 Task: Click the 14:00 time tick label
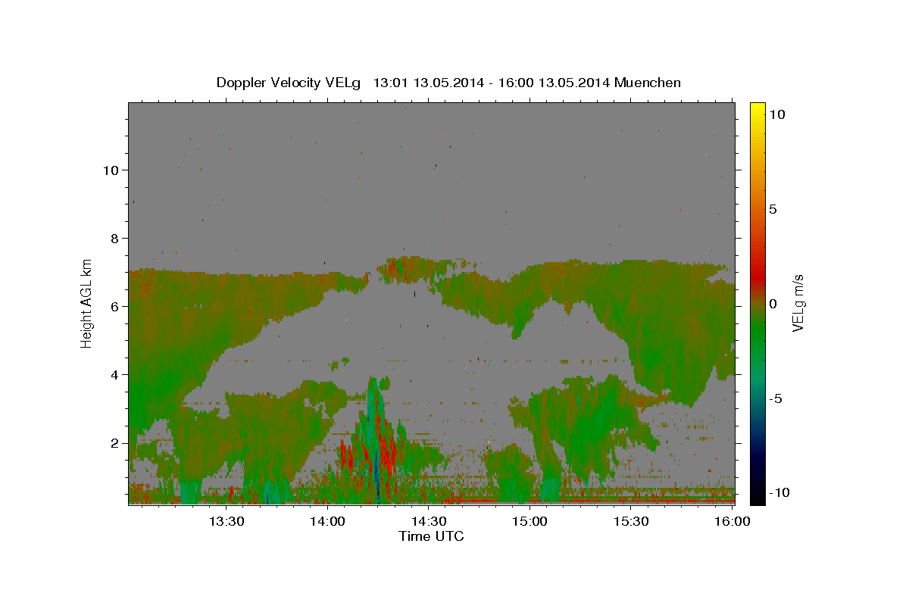pos(328,521)
